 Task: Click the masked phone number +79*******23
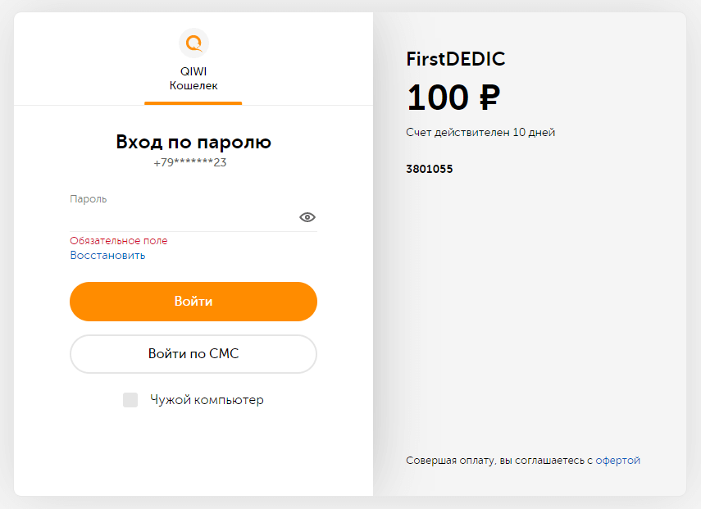coord(190,162)
